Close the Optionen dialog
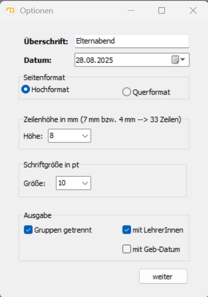Screen dimensions: 208x297 click(x=193, y=10)
